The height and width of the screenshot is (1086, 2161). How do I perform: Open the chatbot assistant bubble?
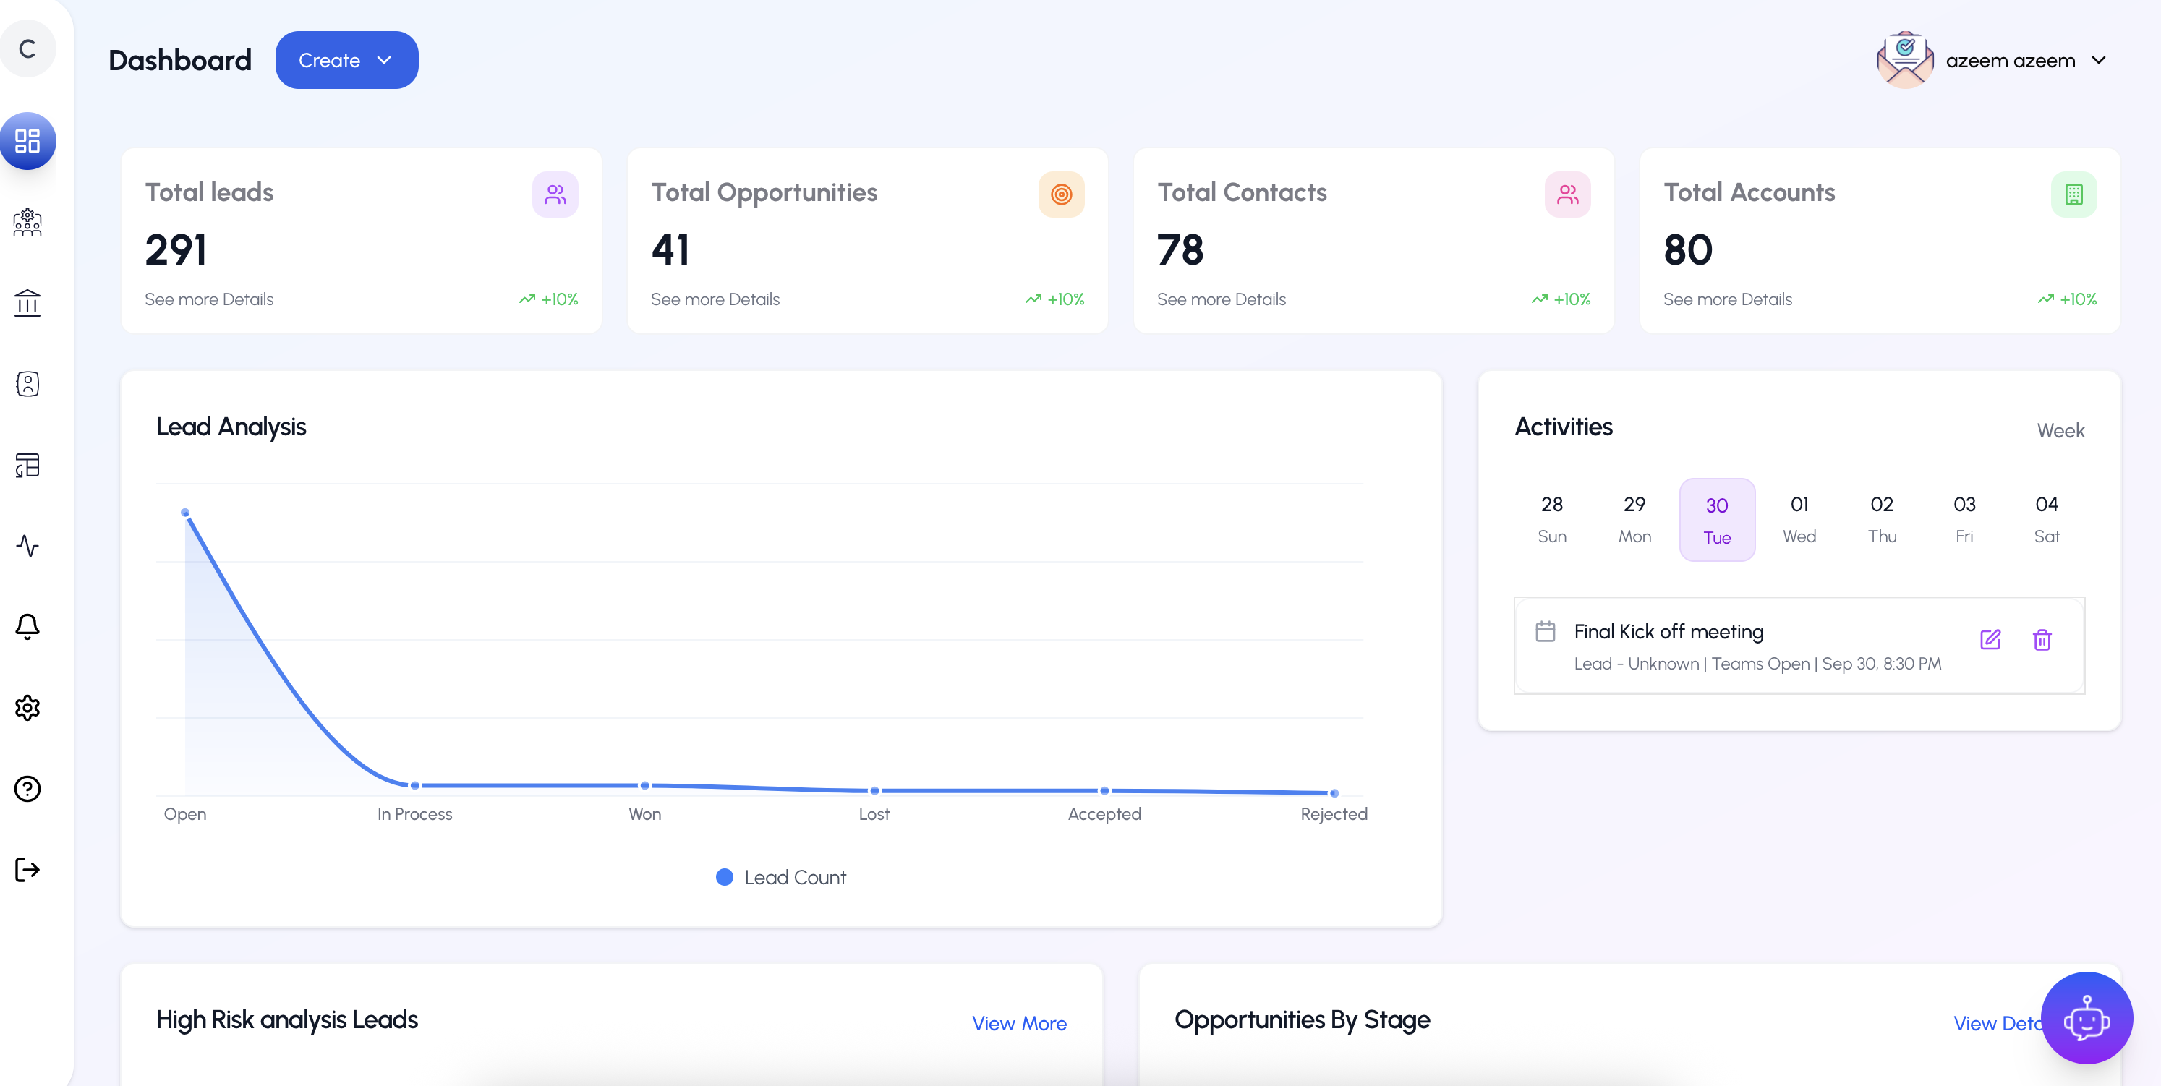tap(2087, 1017)
